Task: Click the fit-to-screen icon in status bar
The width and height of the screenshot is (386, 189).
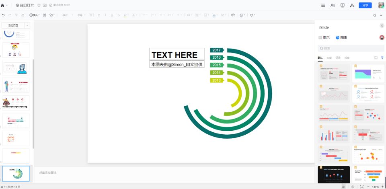Action: click(x=361, y=187)
